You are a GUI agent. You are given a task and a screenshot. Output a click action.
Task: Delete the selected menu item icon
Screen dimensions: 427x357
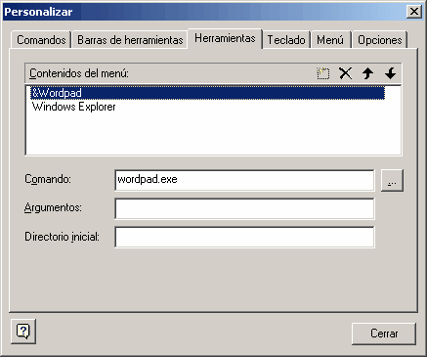[345, 73]
